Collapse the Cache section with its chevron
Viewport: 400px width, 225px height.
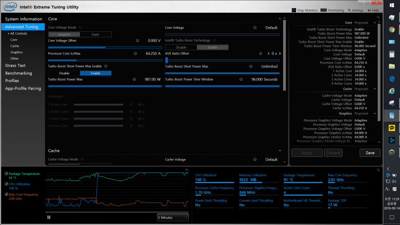click(x=281, y=151)
